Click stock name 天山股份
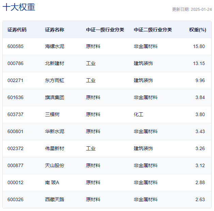Viewport: 214px width, 211px height. click(55, 165)
